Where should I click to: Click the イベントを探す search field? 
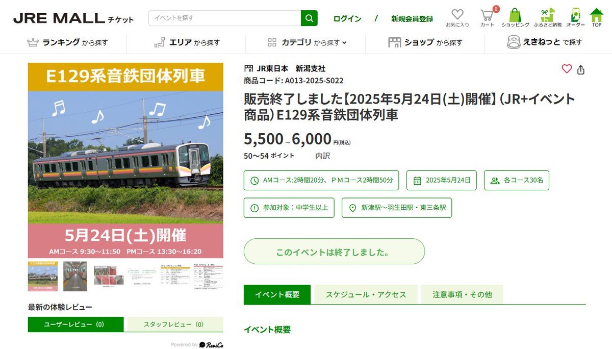coord(225,18)
